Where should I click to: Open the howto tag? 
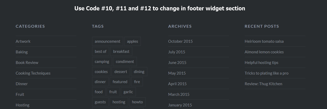[x=137, y=102]
